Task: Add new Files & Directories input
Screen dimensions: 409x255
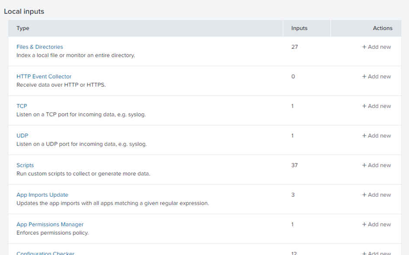Action: (x=377, y=47)
